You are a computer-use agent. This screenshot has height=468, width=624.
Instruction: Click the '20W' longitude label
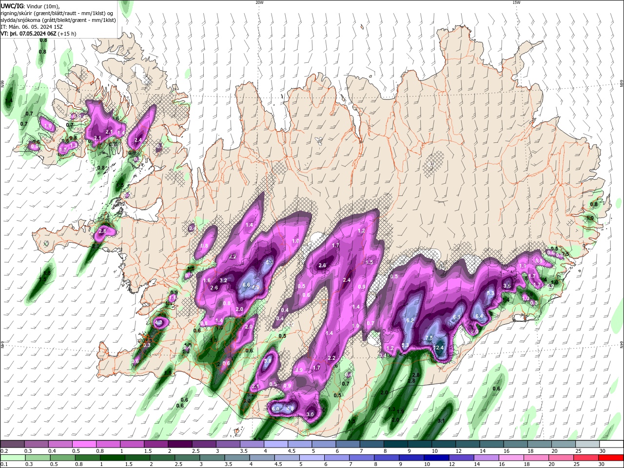[259, 2]
